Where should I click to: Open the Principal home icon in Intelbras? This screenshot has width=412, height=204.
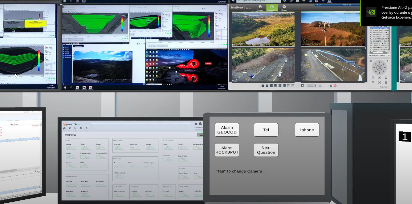click(x=260, y=7)
